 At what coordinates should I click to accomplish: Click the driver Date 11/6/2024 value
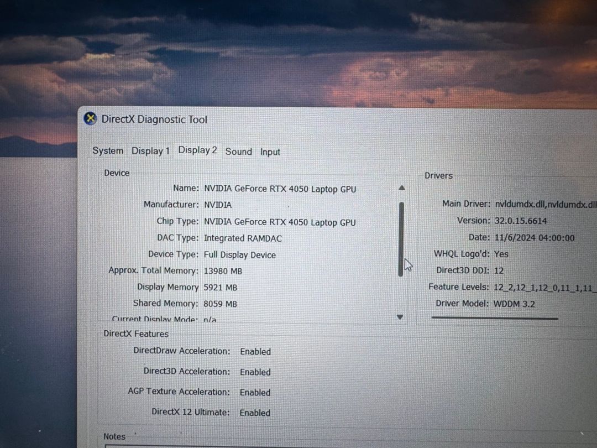tap(534, 238)
